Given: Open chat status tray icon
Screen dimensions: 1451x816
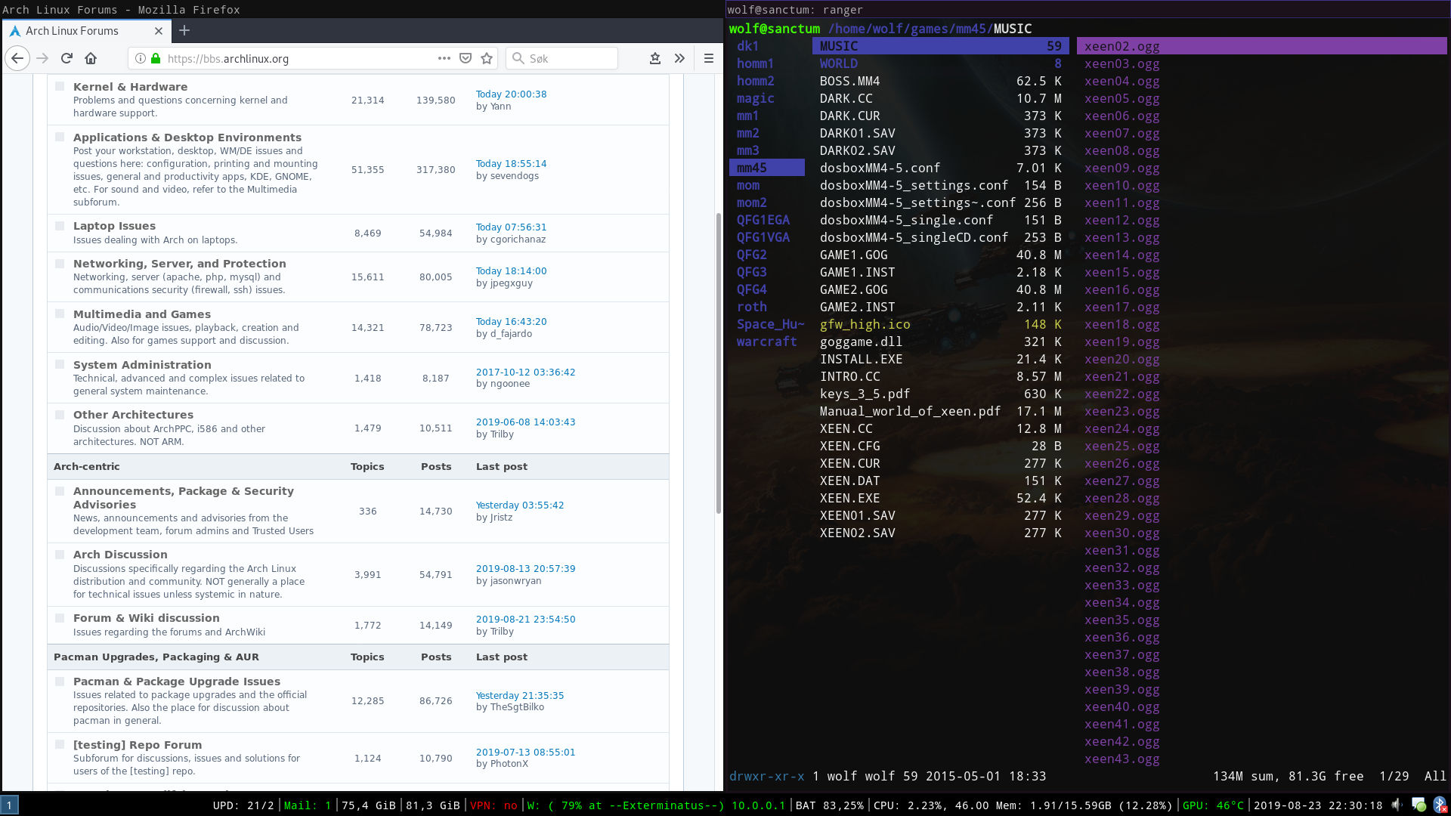Looking at the screenshot, I should 1419,805.
